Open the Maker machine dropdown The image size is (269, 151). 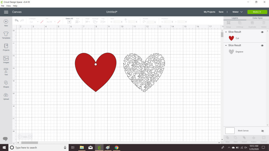point(238,12)
